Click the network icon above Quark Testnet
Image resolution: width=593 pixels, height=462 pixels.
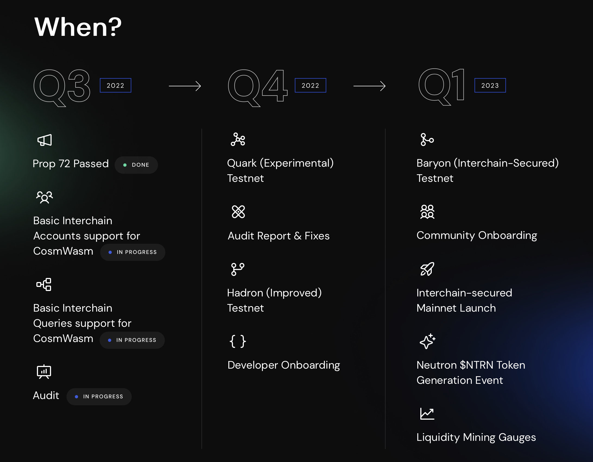[238, 140]
